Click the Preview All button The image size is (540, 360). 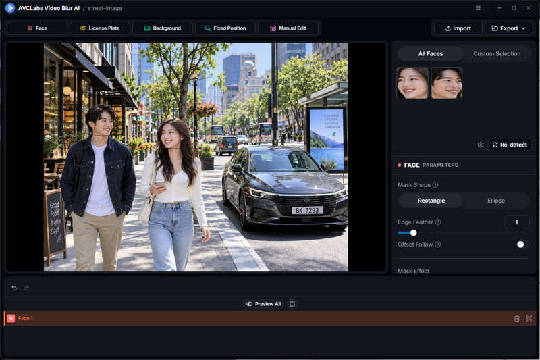[x=264, y=304]
